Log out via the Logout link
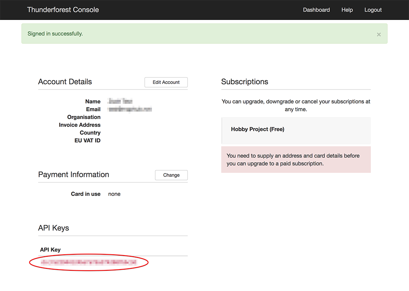The image size is (409, 291). pyautogui.click(x=373, y=10)
